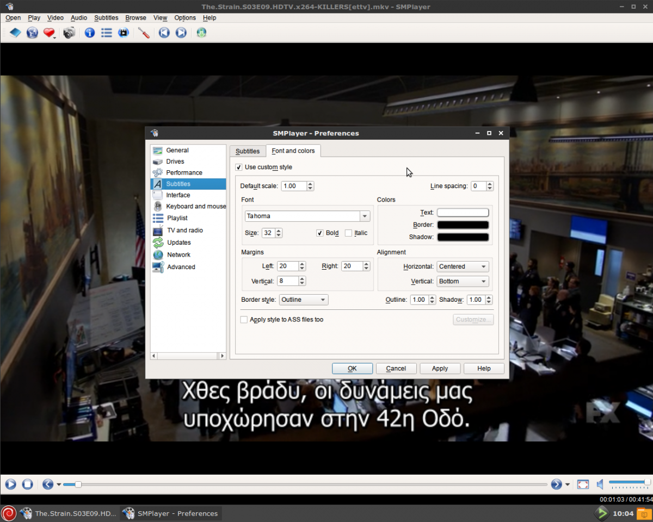Image resolution: width=653 pixels, height=522 pixels.
Task: Pick the subtitle Shadow color swatch
Action: tap(463, 238)
